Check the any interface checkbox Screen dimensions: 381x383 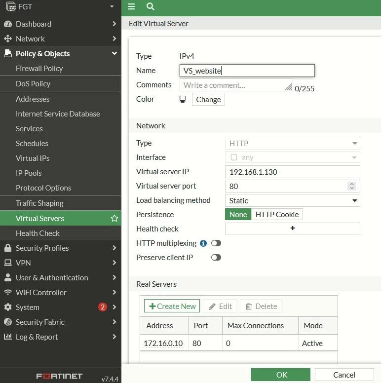pos(234,157)
